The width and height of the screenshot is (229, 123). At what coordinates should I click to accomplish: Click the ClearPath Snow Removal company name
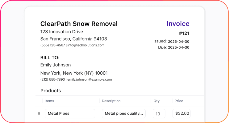tap(79, 24)
